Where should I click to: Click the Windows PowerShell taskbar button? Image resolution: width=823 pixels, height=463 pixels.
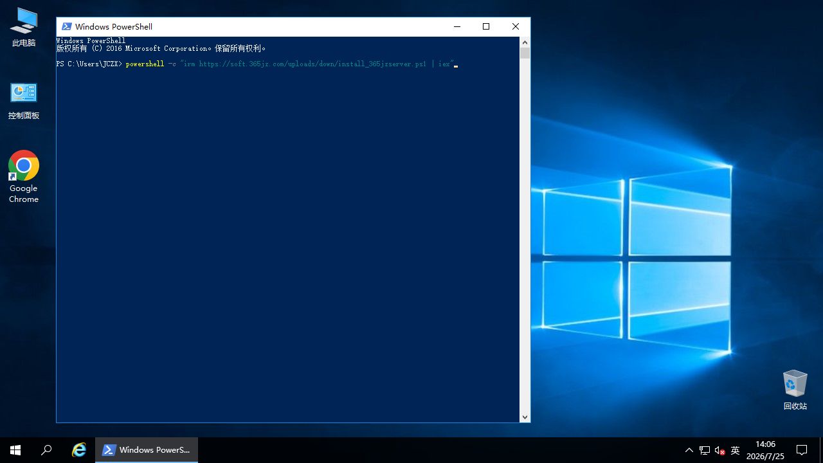pos(147,450)
